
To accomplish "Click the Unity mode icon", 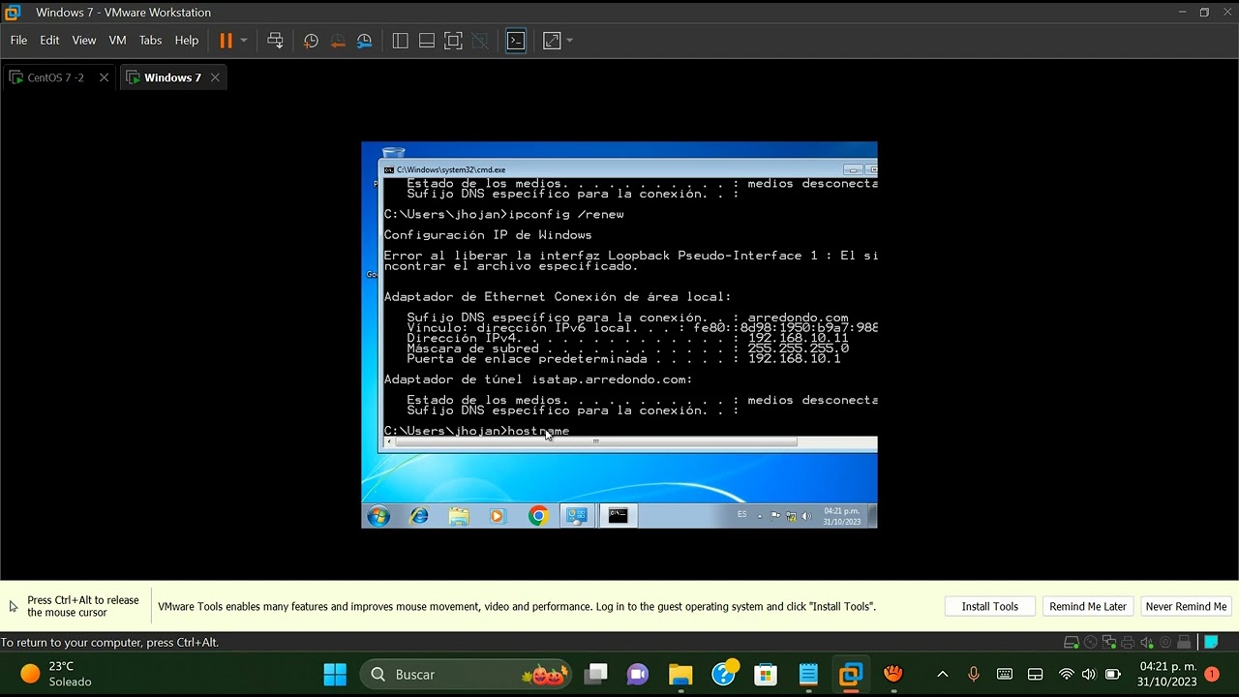I will (480, 41).
